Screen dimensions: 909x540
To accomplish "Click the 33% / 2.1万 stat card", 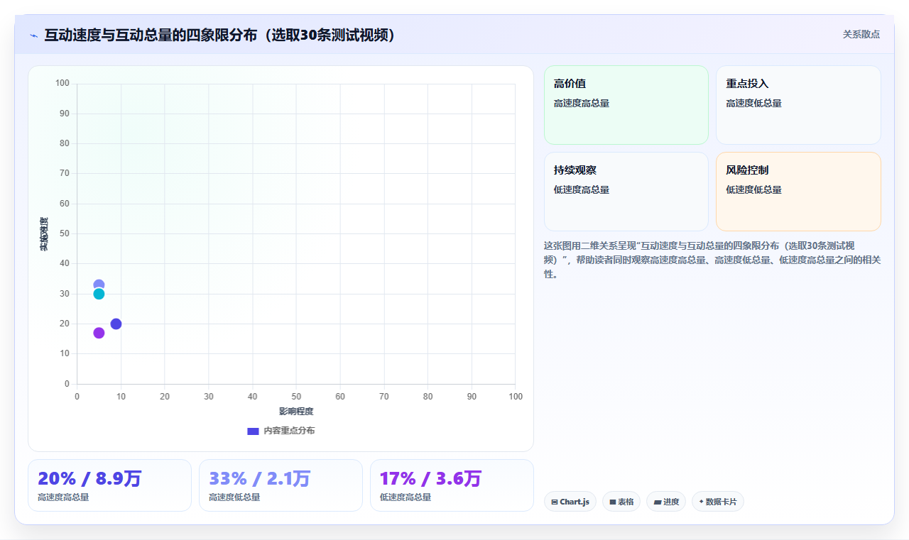I will (281, 485).
